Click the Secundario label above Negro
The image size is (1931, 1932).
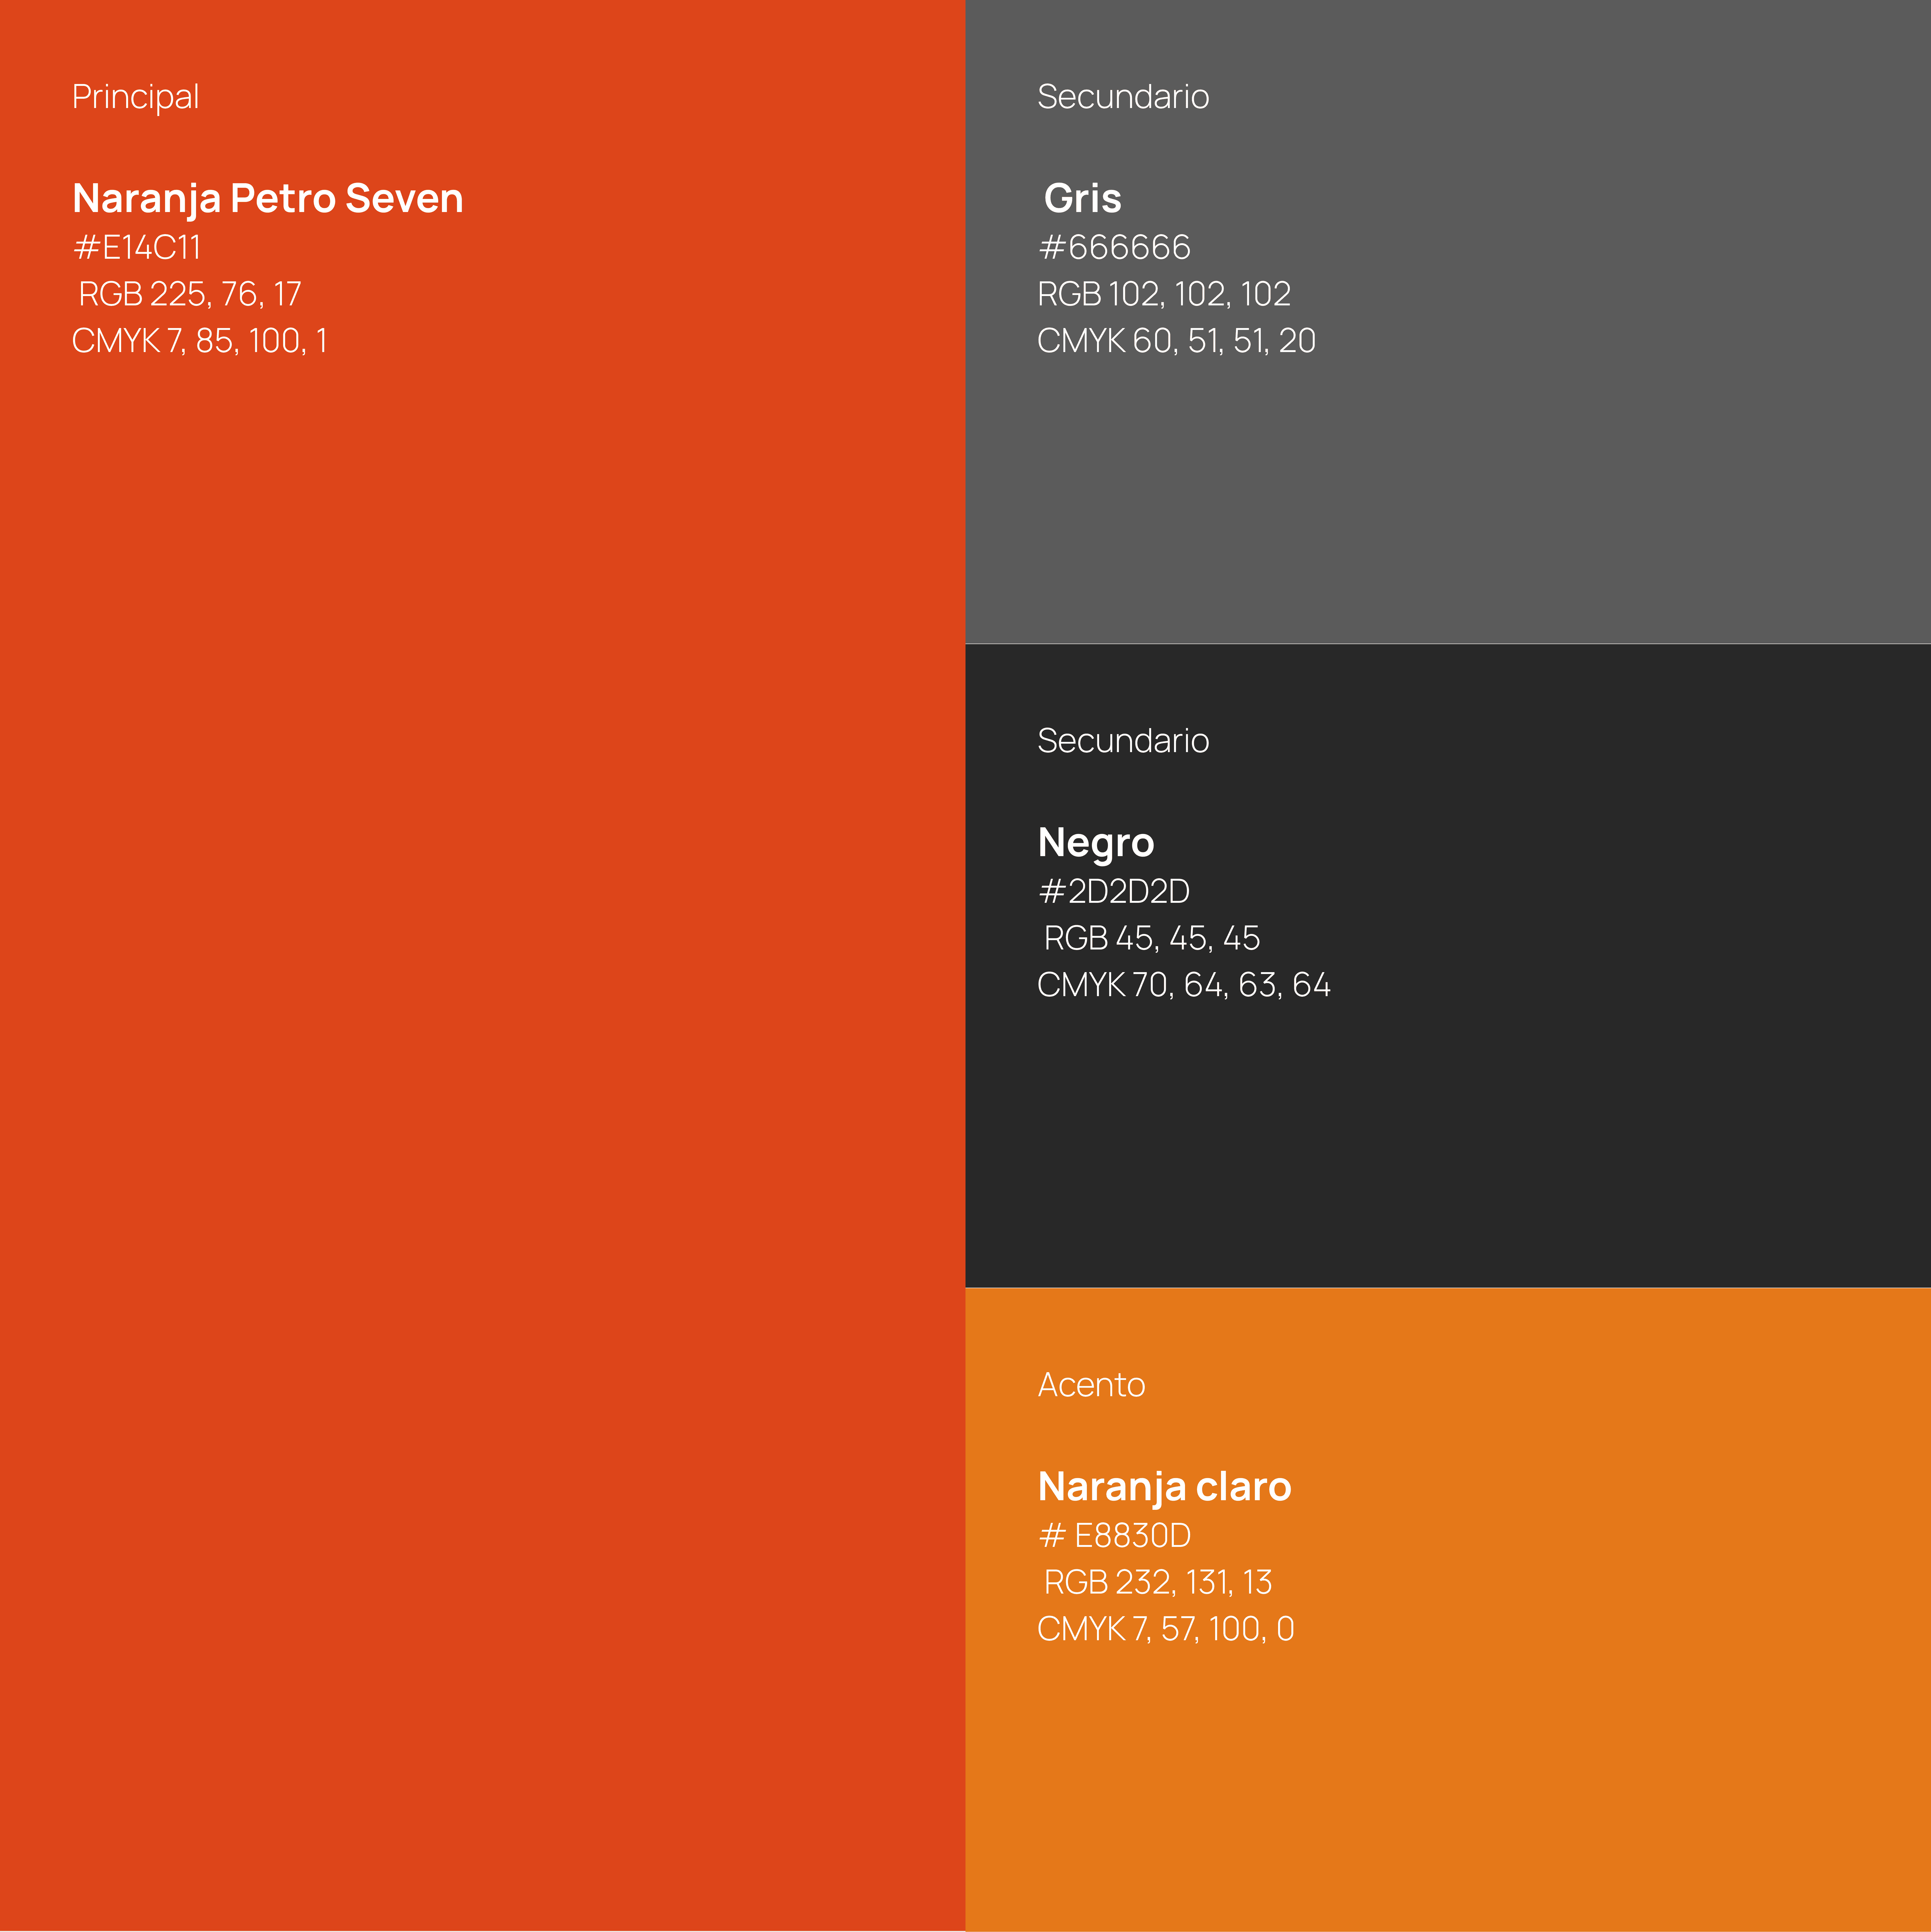pos(1123,741)
